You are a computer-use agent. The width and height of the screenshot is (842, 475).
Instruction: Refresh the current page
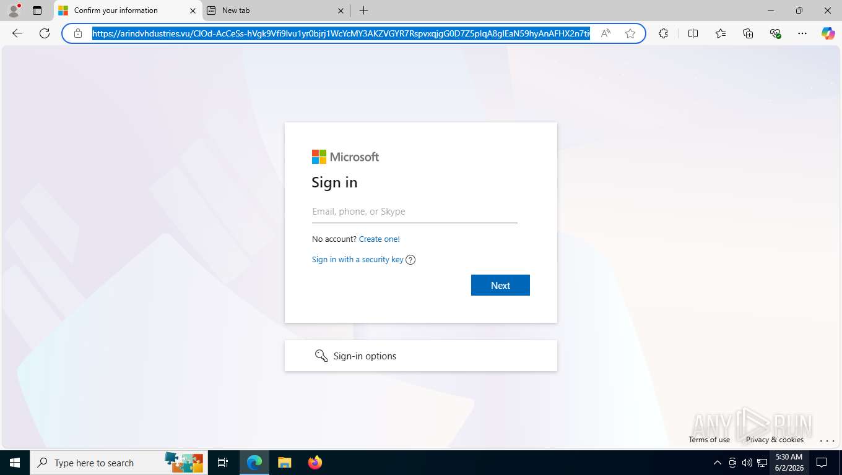point(45,33)
